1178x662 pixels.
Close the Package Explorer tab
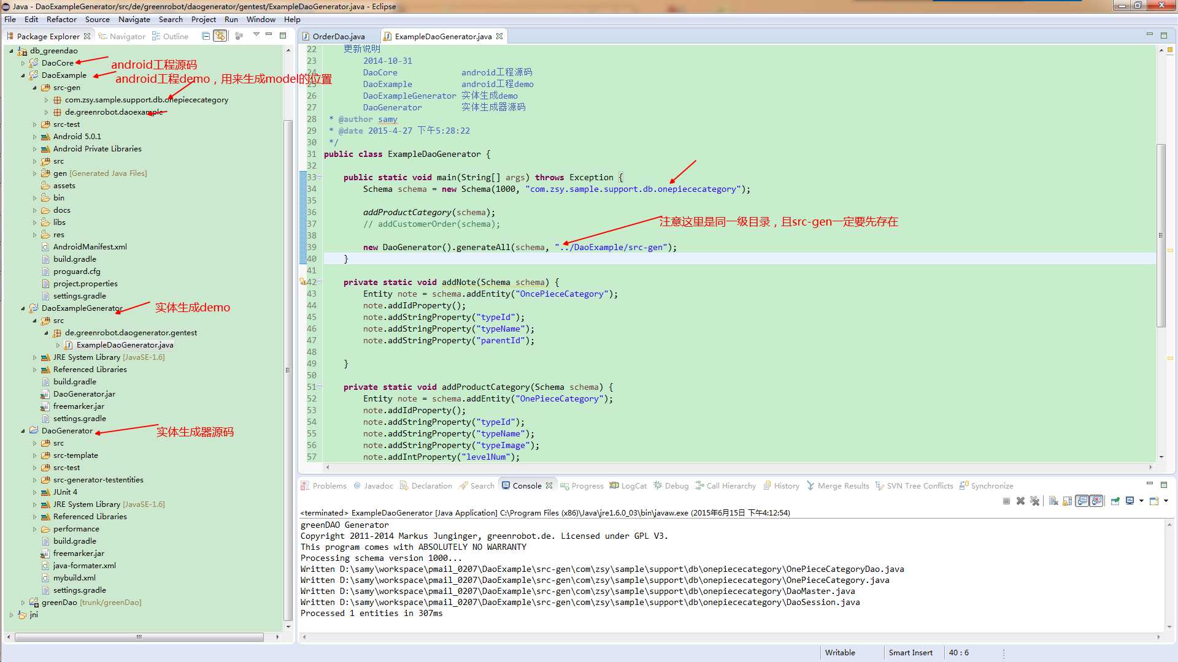[x=87, y=36]
